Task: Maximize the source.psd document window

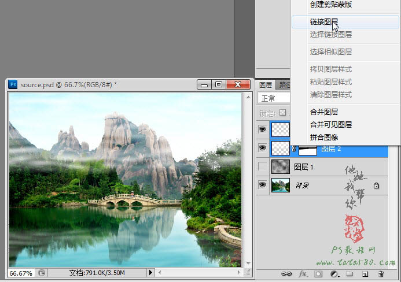Action: 219,84
